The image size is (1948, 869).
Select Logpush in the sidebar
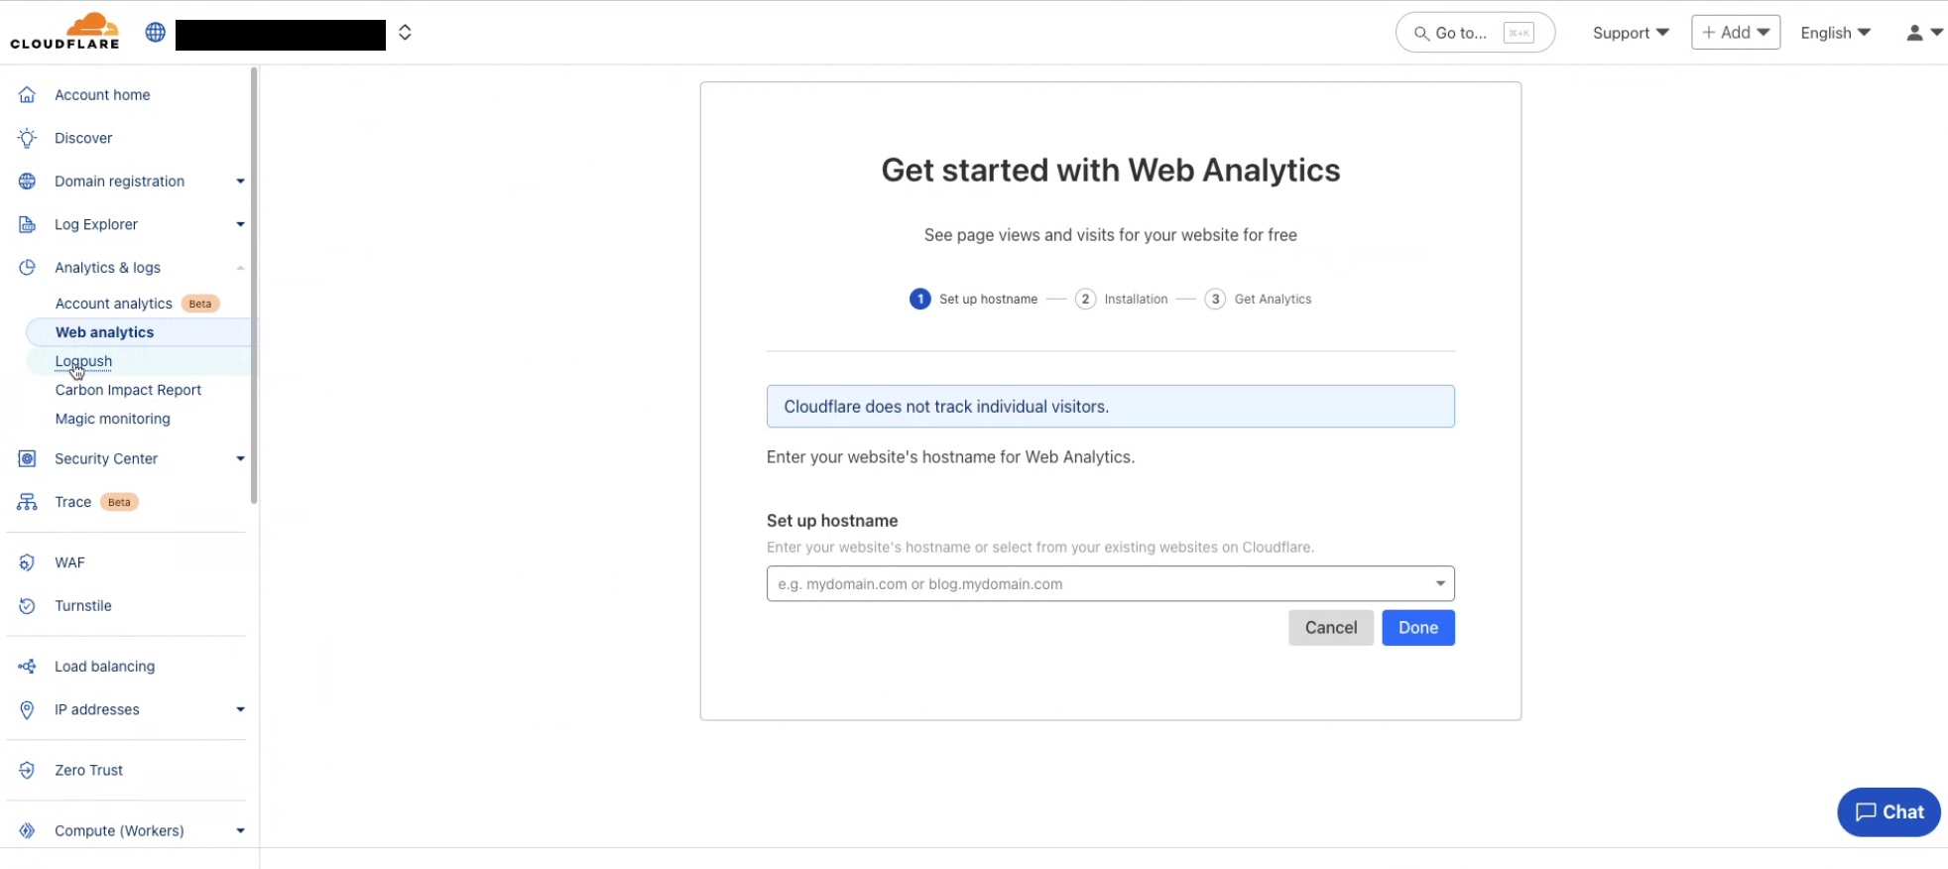[83, 361]
